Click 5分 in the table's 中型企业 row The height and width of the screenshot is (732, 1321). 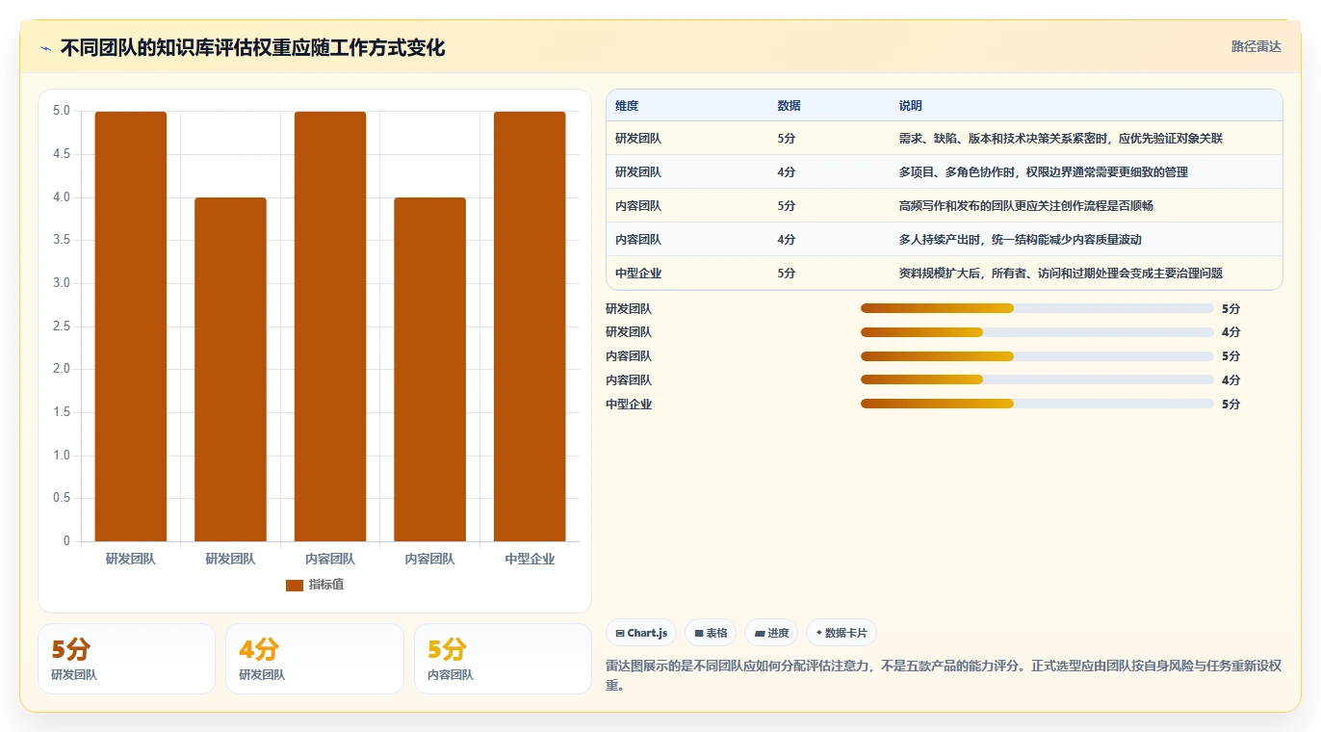coord(787,274)
